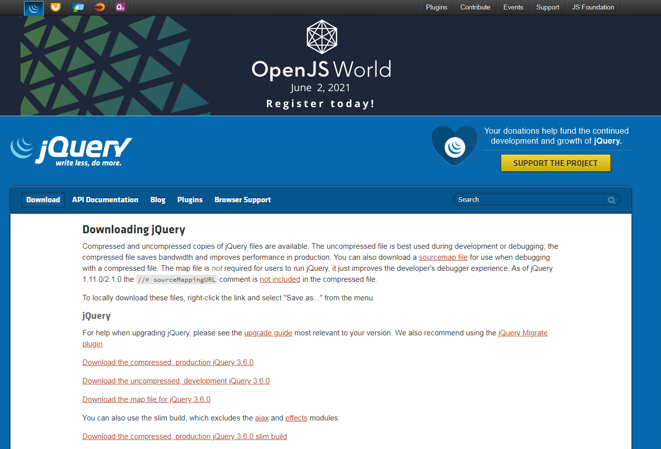The height and width of the screenshot is (449, 661).
Task: Open Support in the top bar
Action: click(548, 8)
